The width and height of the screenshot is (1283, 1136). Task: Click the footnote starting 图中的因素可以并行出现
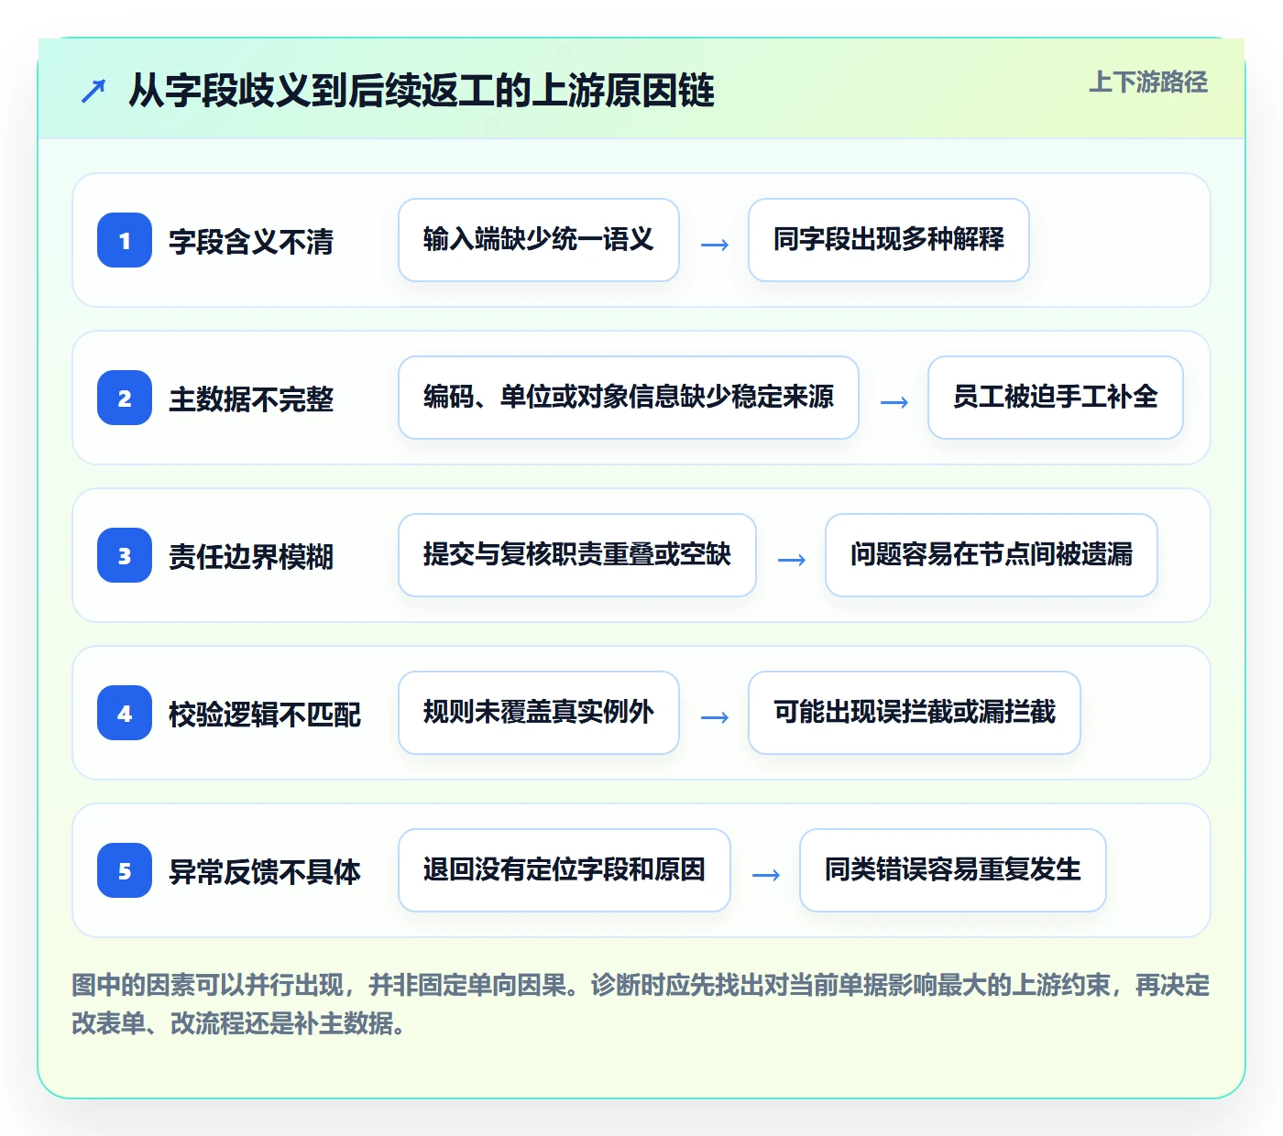pyautogui.click(x=641, y=1004)
